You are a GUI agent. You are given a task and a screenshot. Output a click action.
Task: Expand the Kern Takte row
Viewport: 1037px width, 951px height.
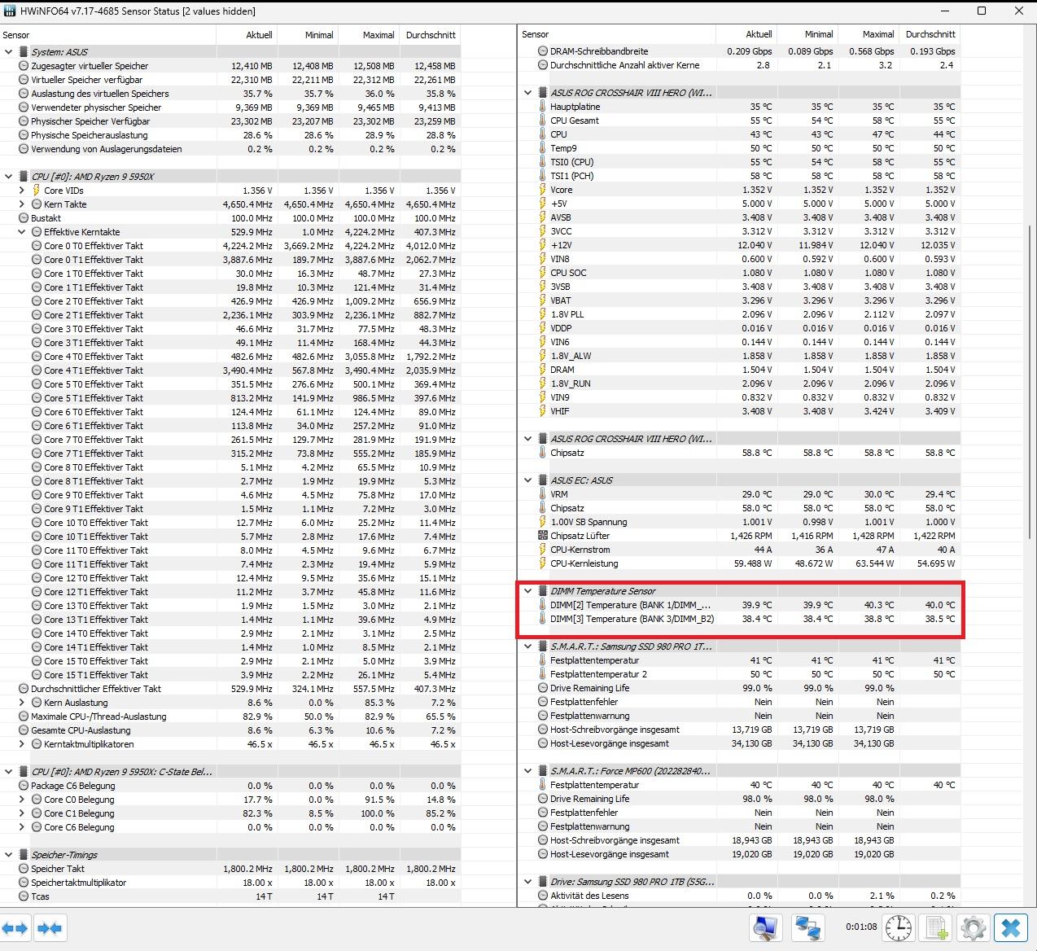click(22, 204)
